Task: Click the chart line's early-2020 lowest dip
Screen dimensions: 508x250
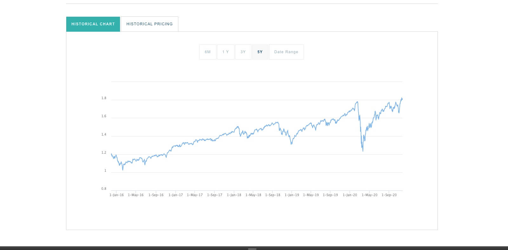Action: pyautogui.click(x=363, y=151)
